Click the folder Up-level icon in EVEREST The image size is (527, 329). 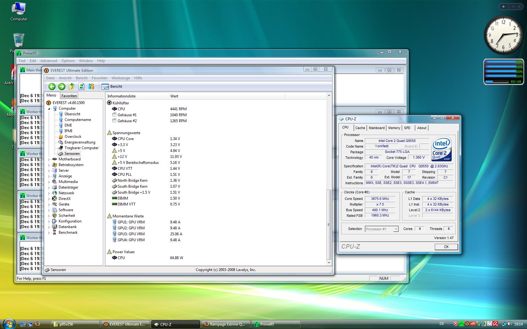coord(72,86)
